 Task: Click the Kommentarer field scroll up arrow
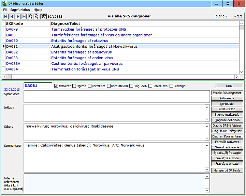pyautogui.click(x=207, y=145)
